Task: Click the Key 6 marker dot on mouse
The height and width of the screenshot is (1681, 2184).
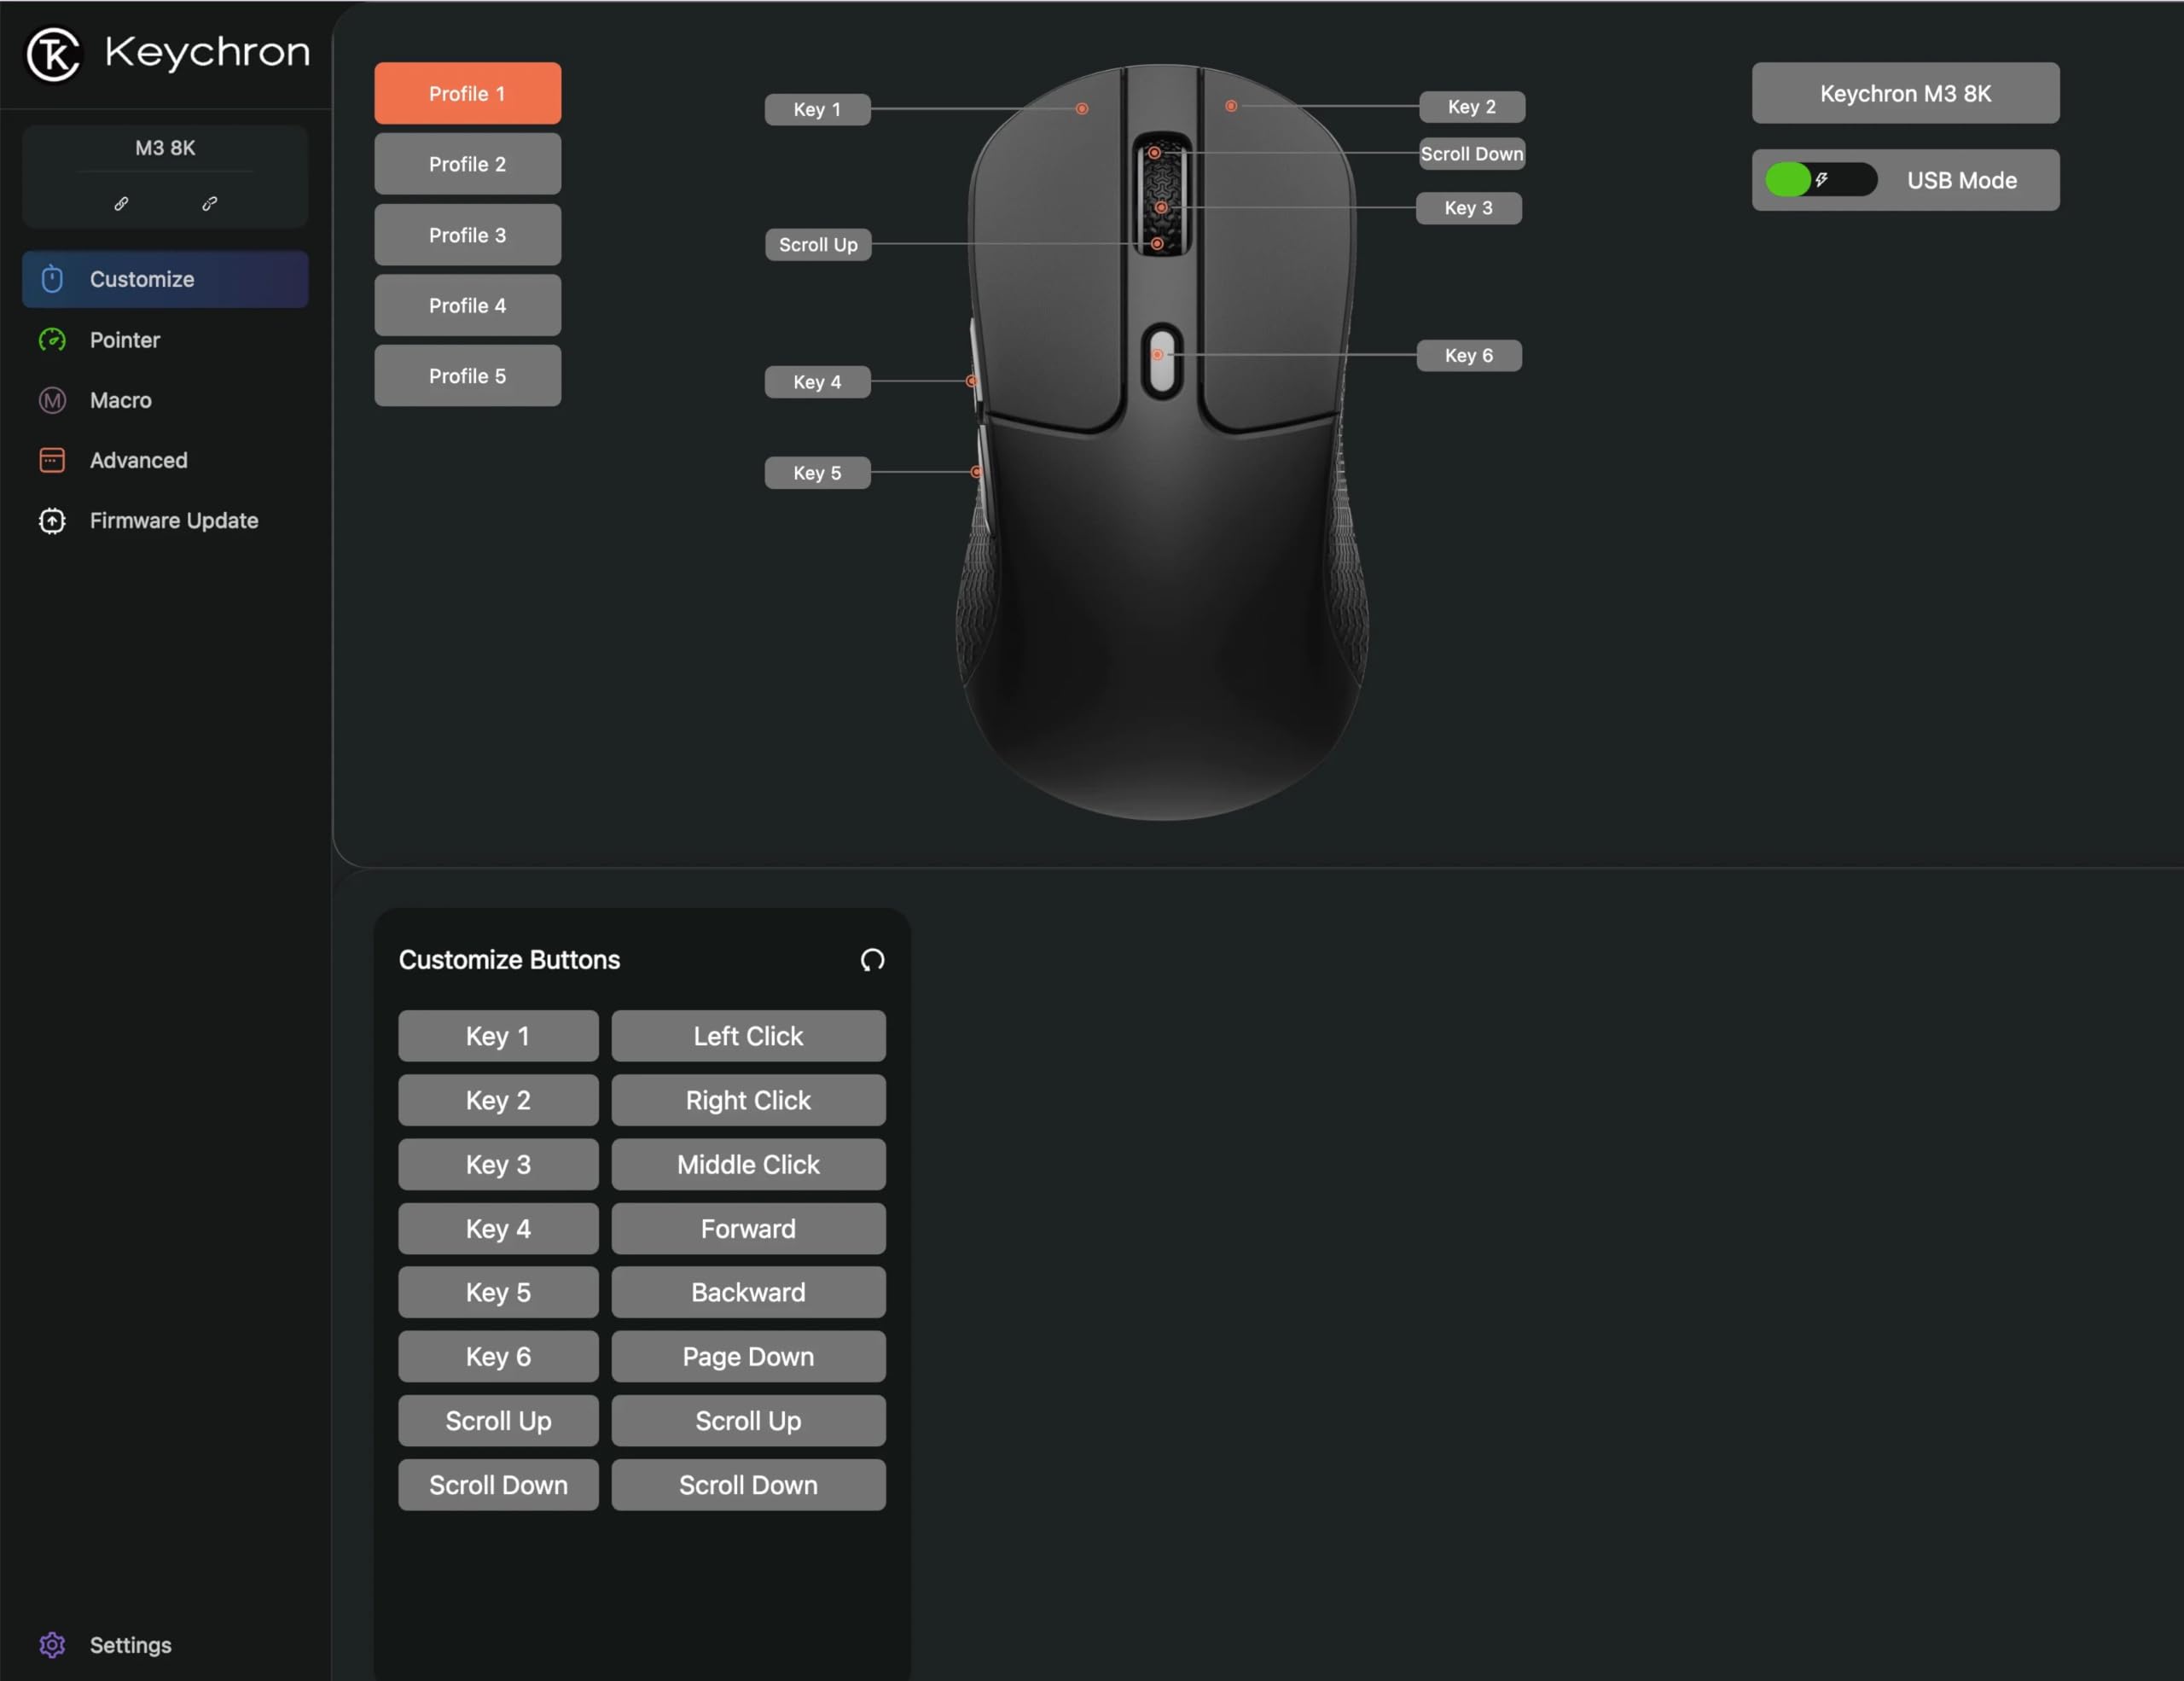Action: coord(1157,355)
